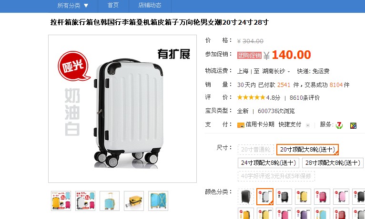The width and height of the screenshot is (365, 219).
Task: Choose the yellow suitcase color swatch
Action: pos(303,197)
